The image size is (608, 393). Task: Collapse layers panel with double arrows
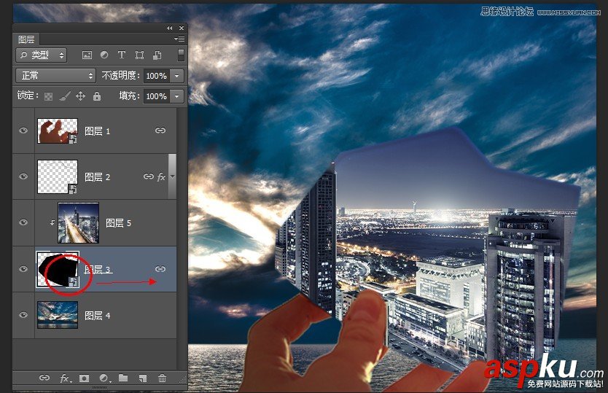click(x=169, y=28)
